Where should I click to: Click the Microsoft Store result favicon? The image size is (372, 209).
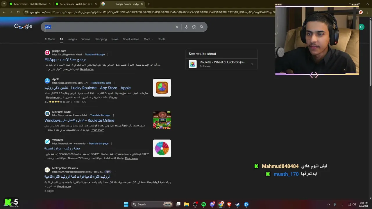pyautogui.click(x=47, y=113)
